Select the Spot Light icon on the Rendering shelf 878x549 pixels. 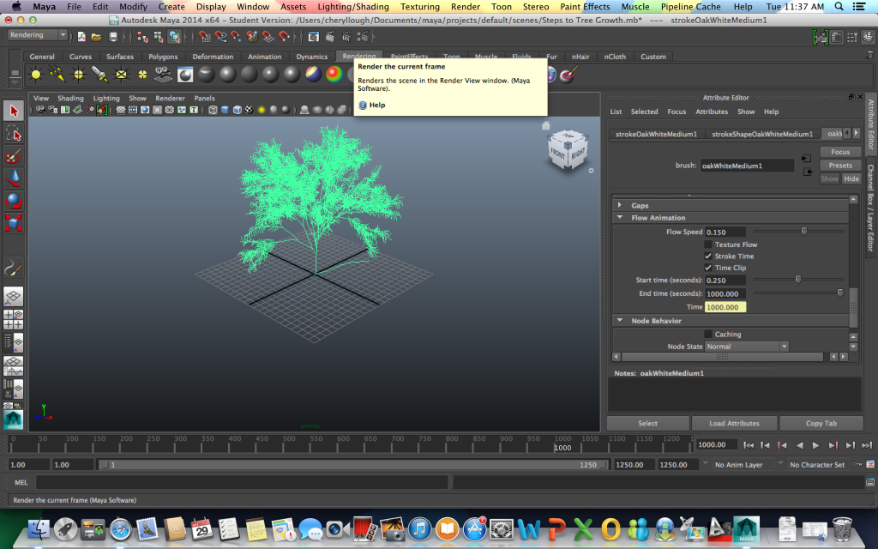click(99, 74)
